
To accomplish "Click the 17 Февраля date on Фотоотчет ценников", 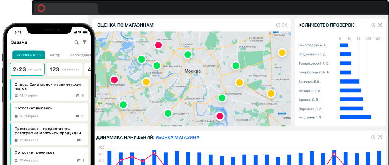I will point(29,161).
